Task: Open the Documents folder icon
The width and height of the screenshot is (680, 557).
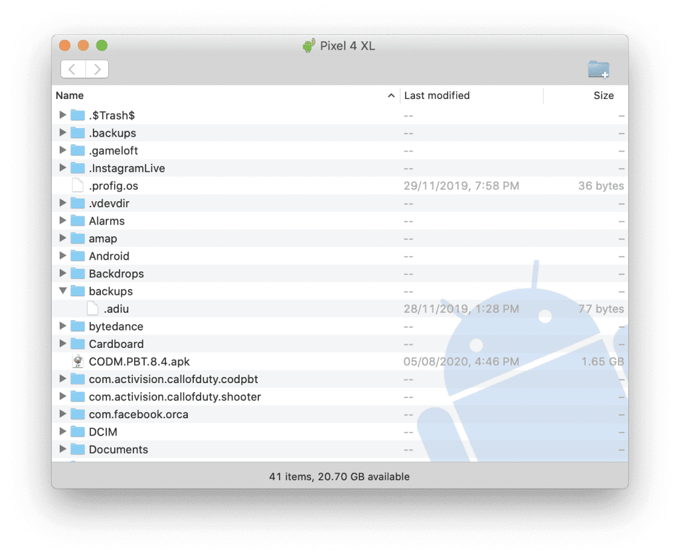Action: click(78, 449)
